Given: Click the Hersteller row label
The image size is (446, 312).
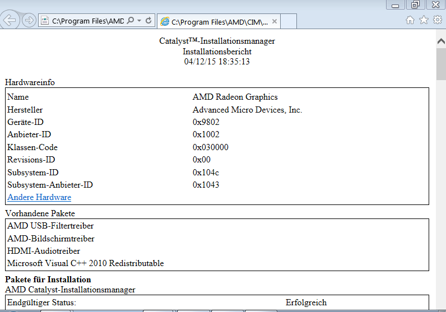Looking at the screenshot, I should pos(25,110).
